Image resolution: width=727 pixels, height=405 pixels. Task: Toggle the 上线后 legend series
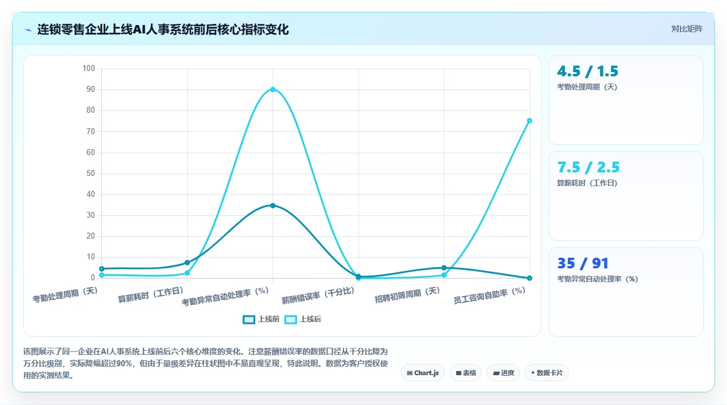click(x=303, y=319)
